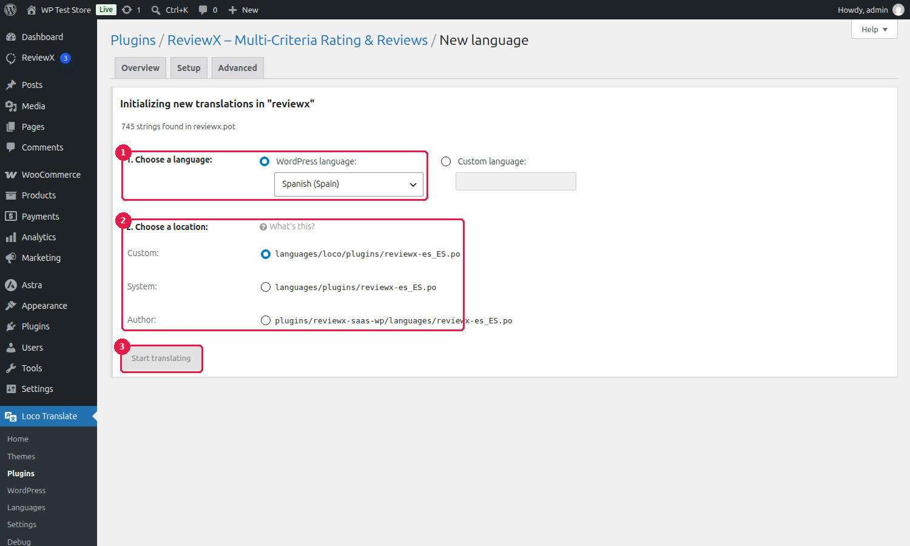
Task: Switch to the Overview tab
Action: [x=141, y=68]
